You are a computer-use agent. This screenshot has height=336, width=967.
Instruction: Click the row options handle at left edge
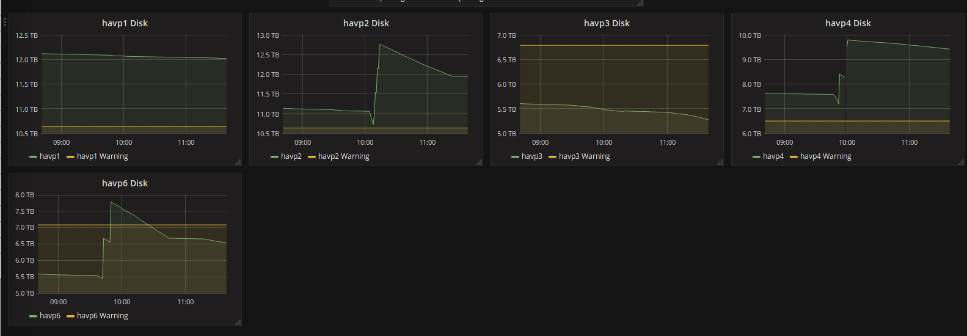click(x=4, y=22)
